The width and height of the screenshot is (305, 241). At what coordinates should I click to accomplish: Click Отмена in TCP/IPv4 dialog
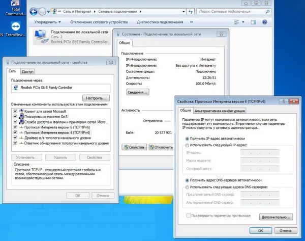click(x=286, y=231)
